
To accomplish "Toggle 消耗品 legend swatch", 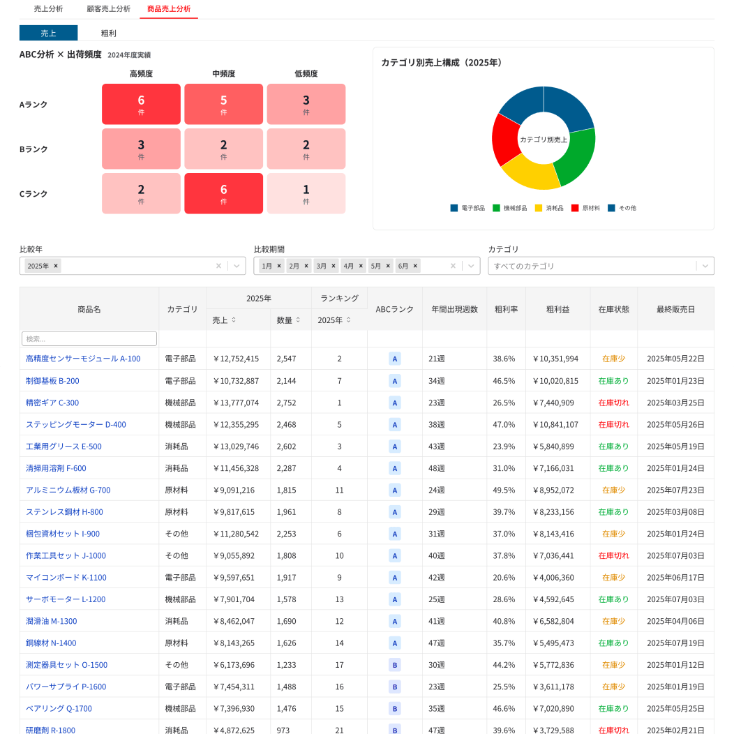I will pyautogui.click(x=539, y=208).
